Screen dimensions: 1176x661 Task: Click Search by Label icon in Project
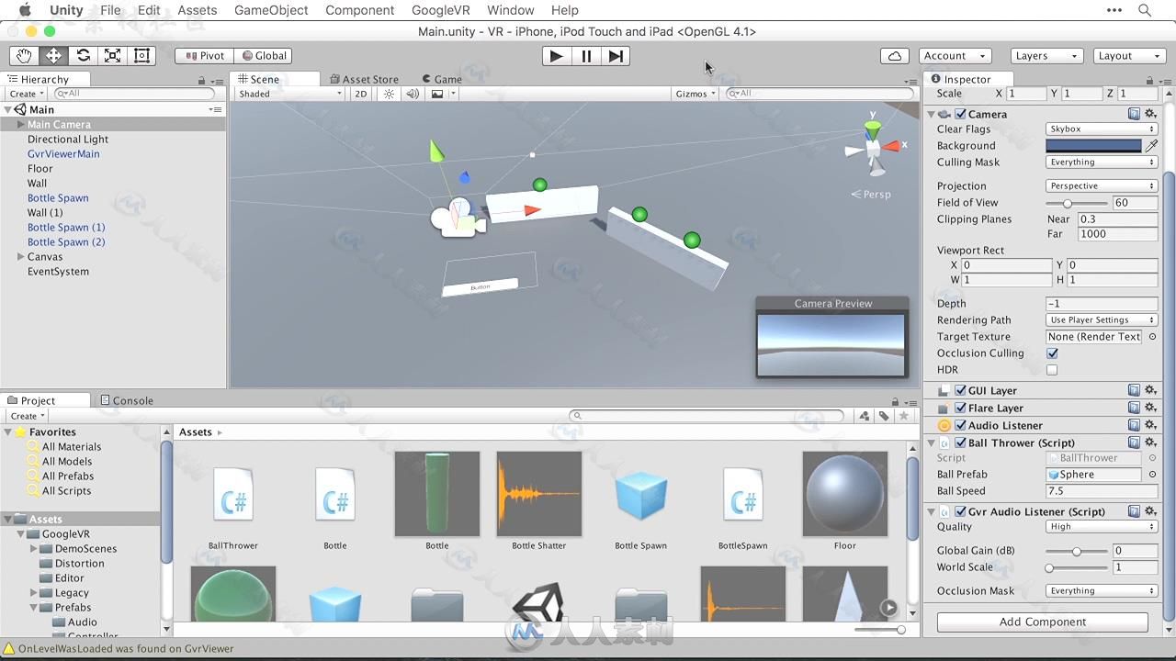(x=884, y=416)
